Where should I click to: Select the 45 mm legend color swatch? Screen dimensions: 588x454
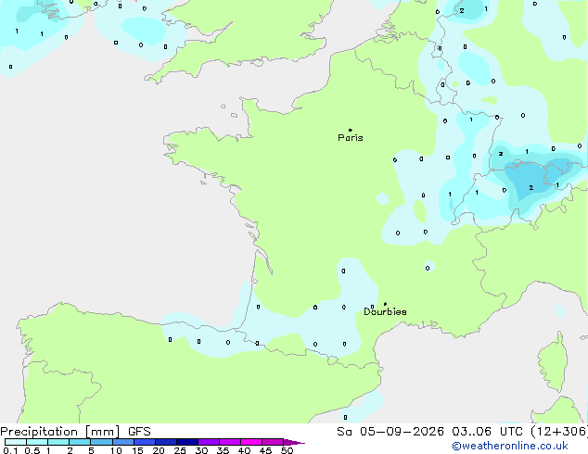pyautogui.click(x=273, y=442)
